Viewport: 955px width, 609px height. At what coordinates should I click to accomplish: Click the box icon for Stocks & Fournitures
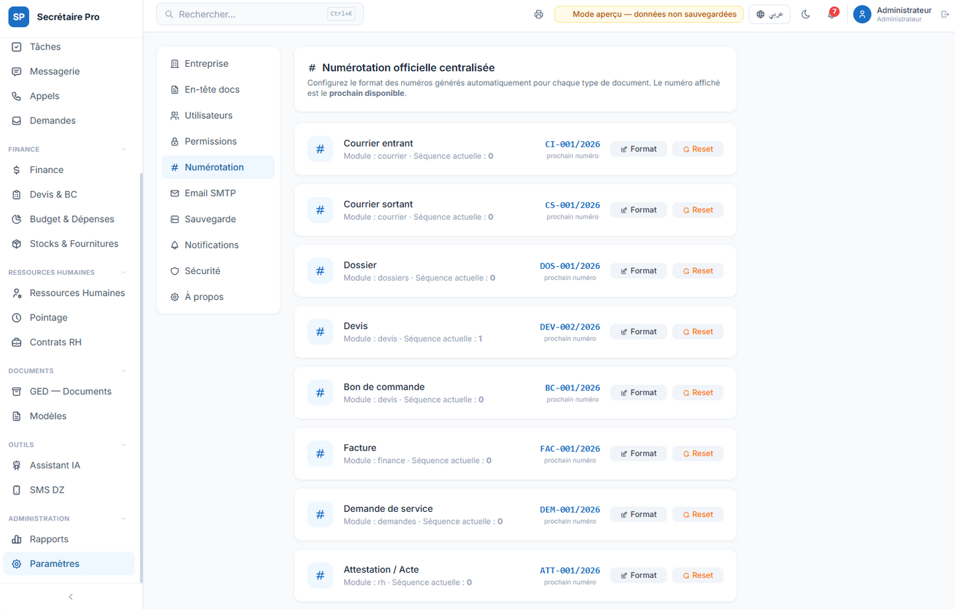pyautogui.click(x=17, y=244)
